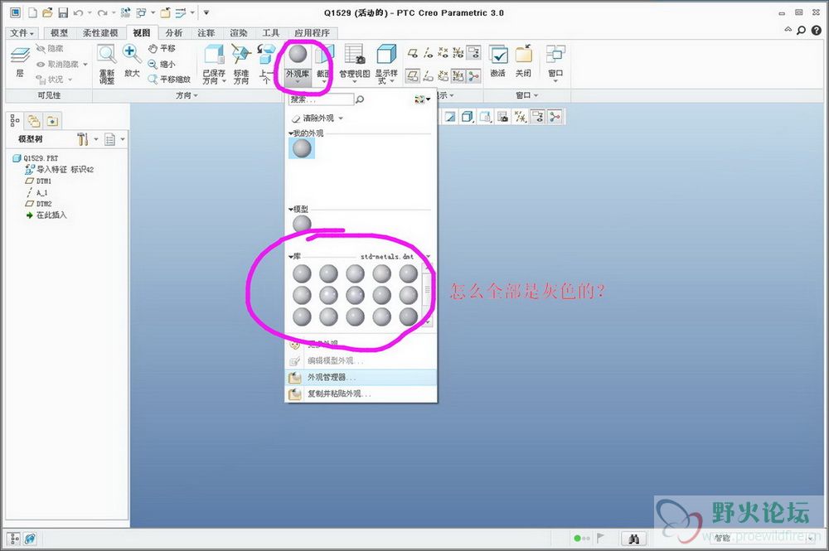Image resolution: width=829 pixels, height=551 pixels.
Task: Click the 激活 activate window icon
Action: click(x=498, y=61)
